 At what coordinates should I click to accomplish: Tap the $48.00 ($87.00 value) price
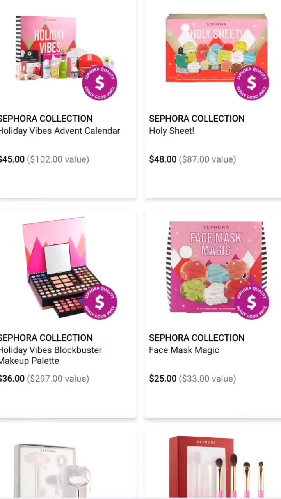pos(192,159)
